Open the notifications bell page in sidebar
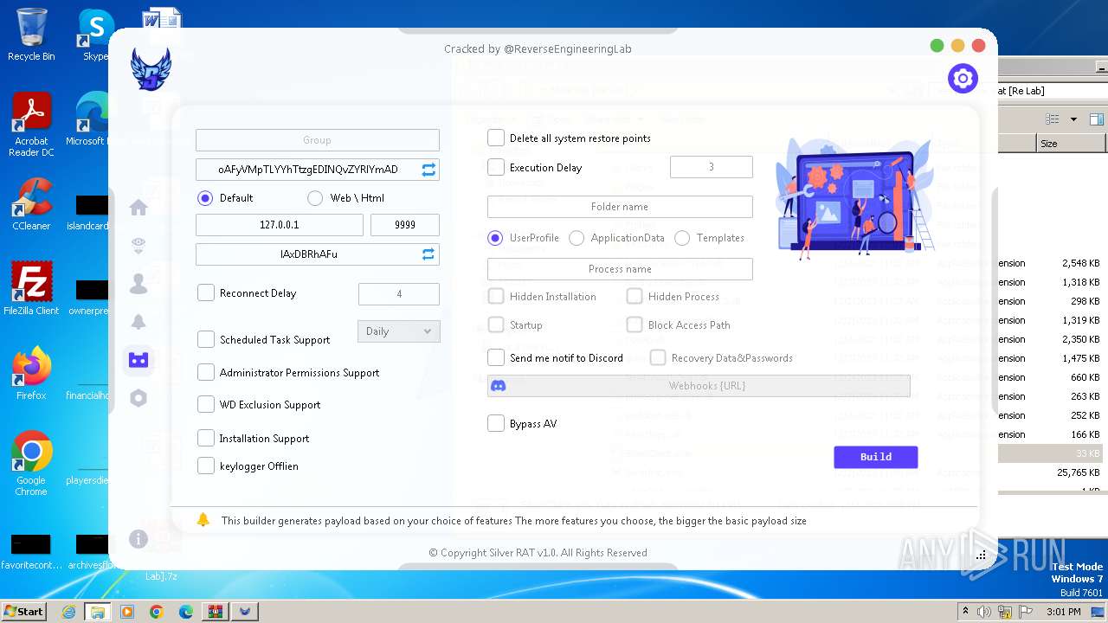This screenshot has height=623, width=1108. tap(138, 322)
